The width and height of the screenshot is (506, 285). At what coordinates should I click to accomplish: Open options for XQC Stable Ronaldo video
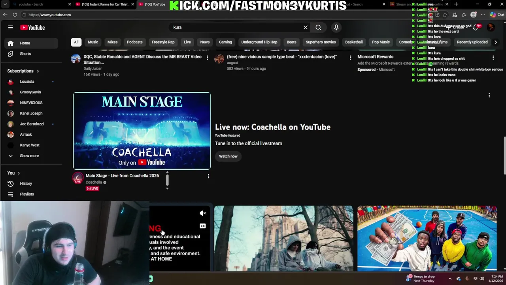click(207, 58)
